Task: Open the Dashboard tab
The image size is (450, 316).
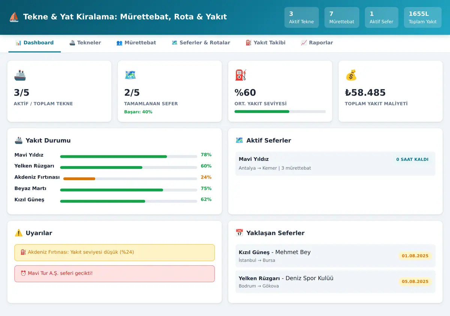Action: coord(34,43)
